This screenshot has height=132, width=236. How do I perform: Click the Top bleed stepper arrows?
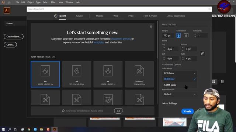coord(164,49)
